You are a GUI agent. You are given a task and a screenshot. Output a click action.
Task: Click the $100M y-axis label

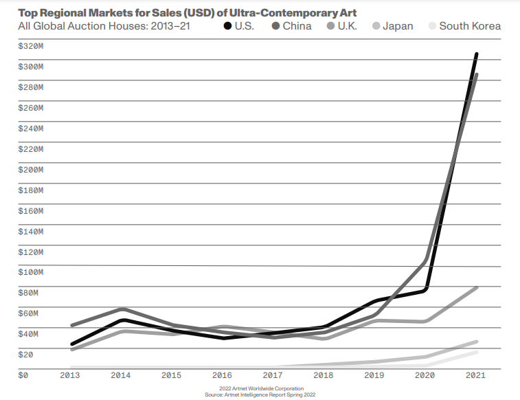[x=30, y=272]
